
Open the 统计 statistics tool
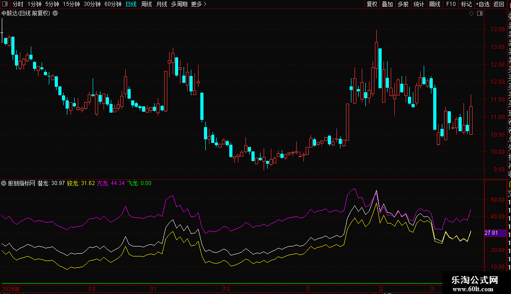point(419,4)
